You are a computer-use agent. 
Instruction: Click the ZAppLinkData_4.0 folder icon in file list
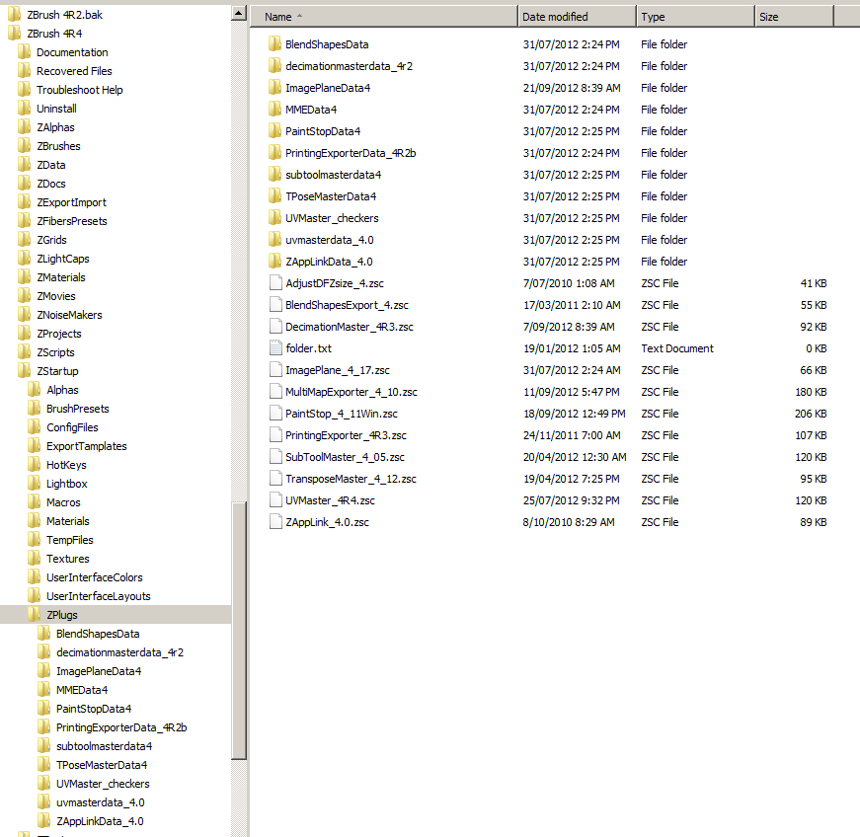tap(274, 261)
